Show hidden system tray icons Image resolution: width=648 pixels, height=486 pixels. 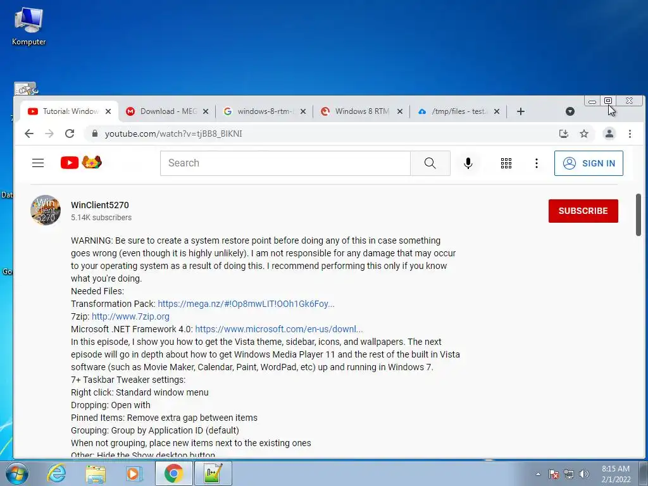[x=538, y=474]
